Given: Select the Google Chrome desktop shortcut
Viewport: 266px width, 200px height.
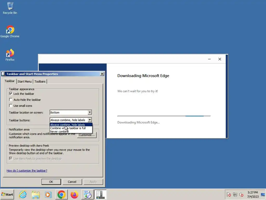Looking at the screenshot, I should [10, 32].
